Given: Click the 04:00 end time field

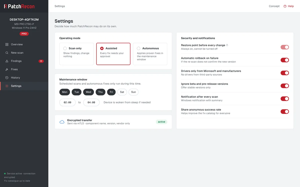Looking at the screenshot, I should coord(91,102).
